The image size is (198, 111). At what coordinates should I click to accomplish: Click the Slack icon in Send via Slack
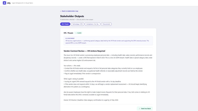tap(139, 109)
